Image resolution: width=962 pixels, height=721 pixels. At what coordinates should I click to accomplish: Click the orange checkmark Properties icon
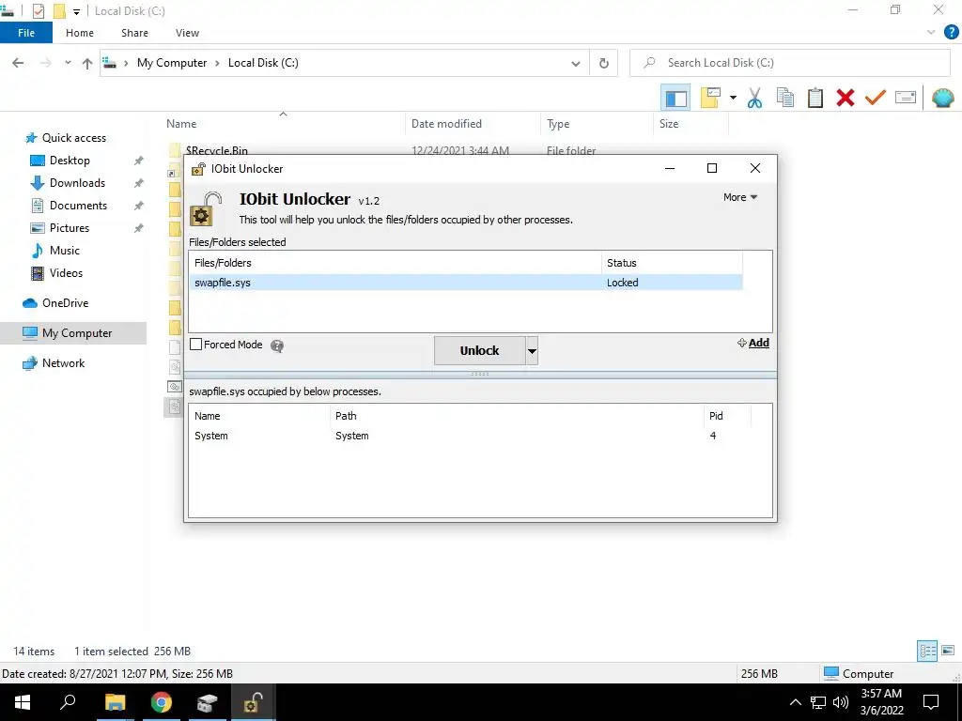876,98
